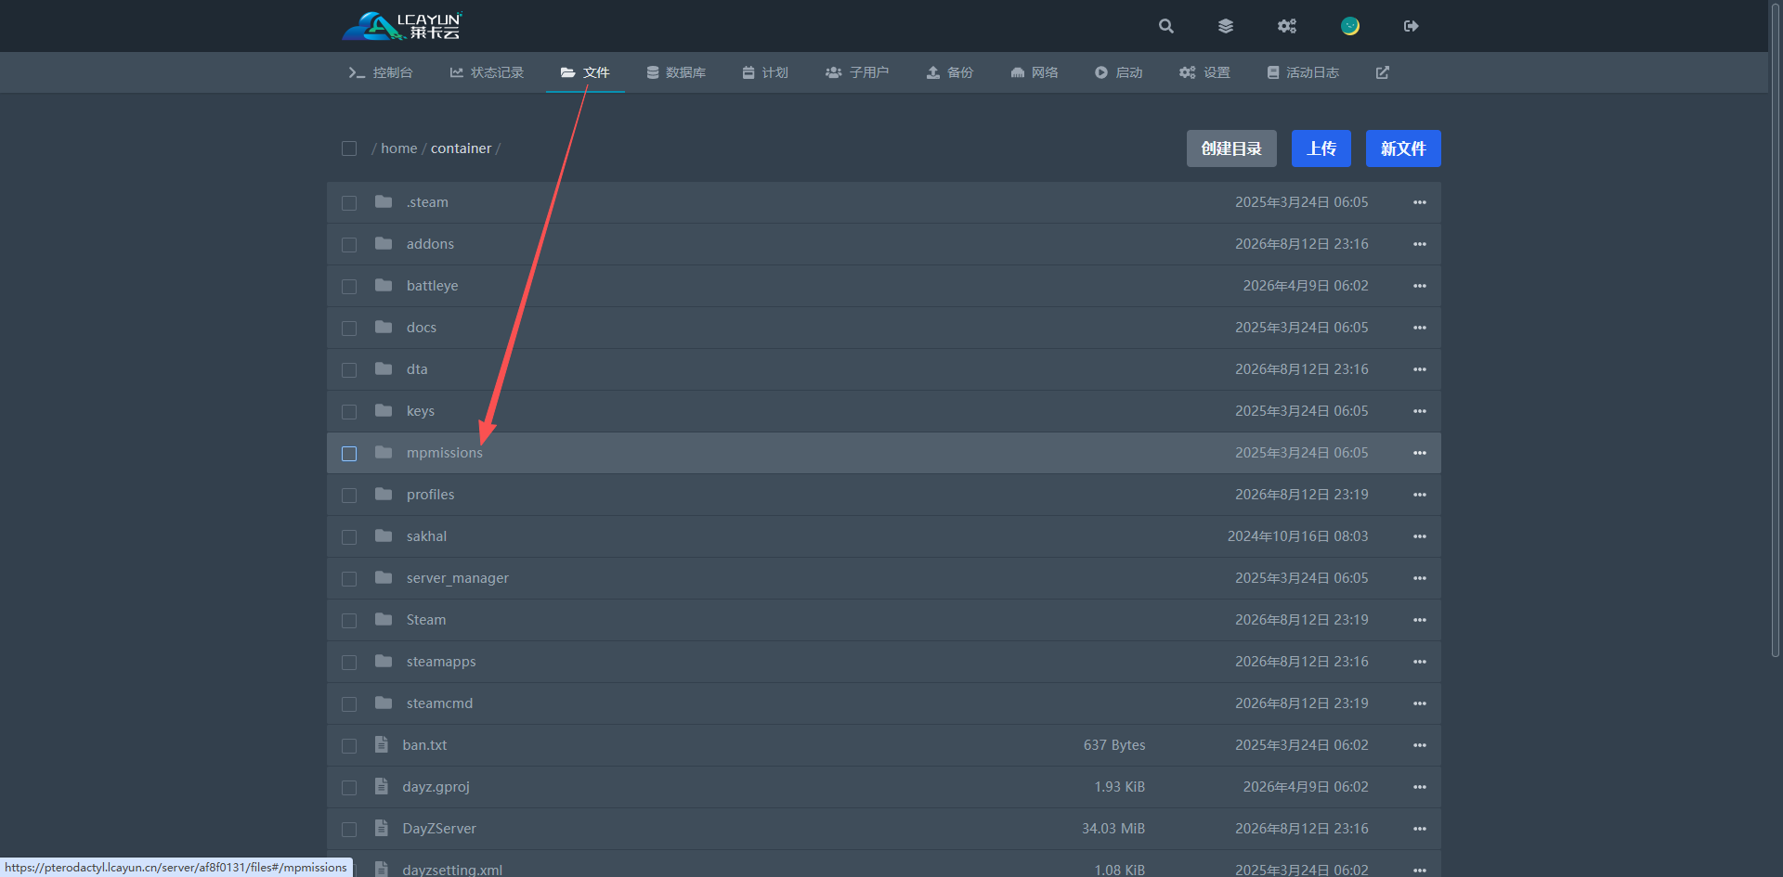The image size is (1783, 877).
Task: Check the mpmissions folder checkbox
Action: pos(349,454)
